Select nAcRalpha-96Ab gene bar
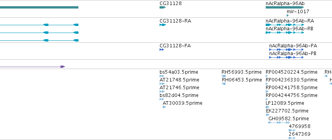This screenshot has height=140, width=332. (285, 7)
